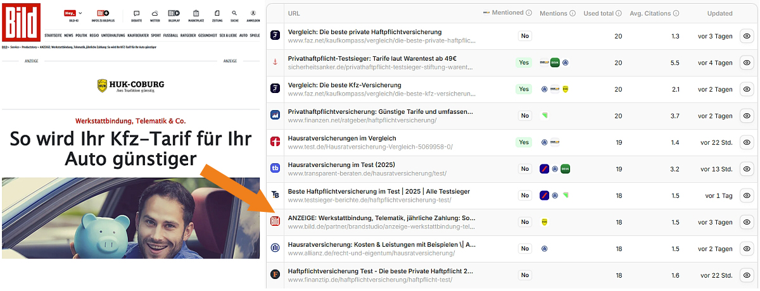Toggle eye for 'ANZEIGE: Werkstattbindung' row

(x=747, y=222)
